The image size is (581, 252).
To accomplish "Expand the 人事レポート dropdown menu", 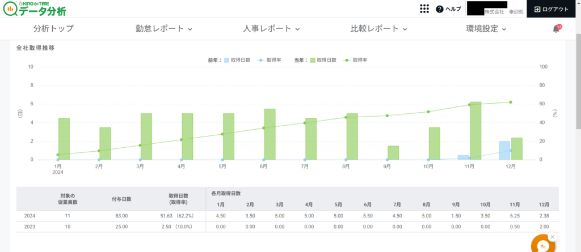I will 271,29.
